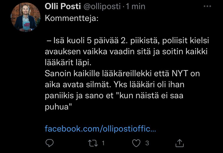Follow the facebook.com/ollipostioffic… link
The width and height of the screenshot is (223, 153).
coord(100,128)
